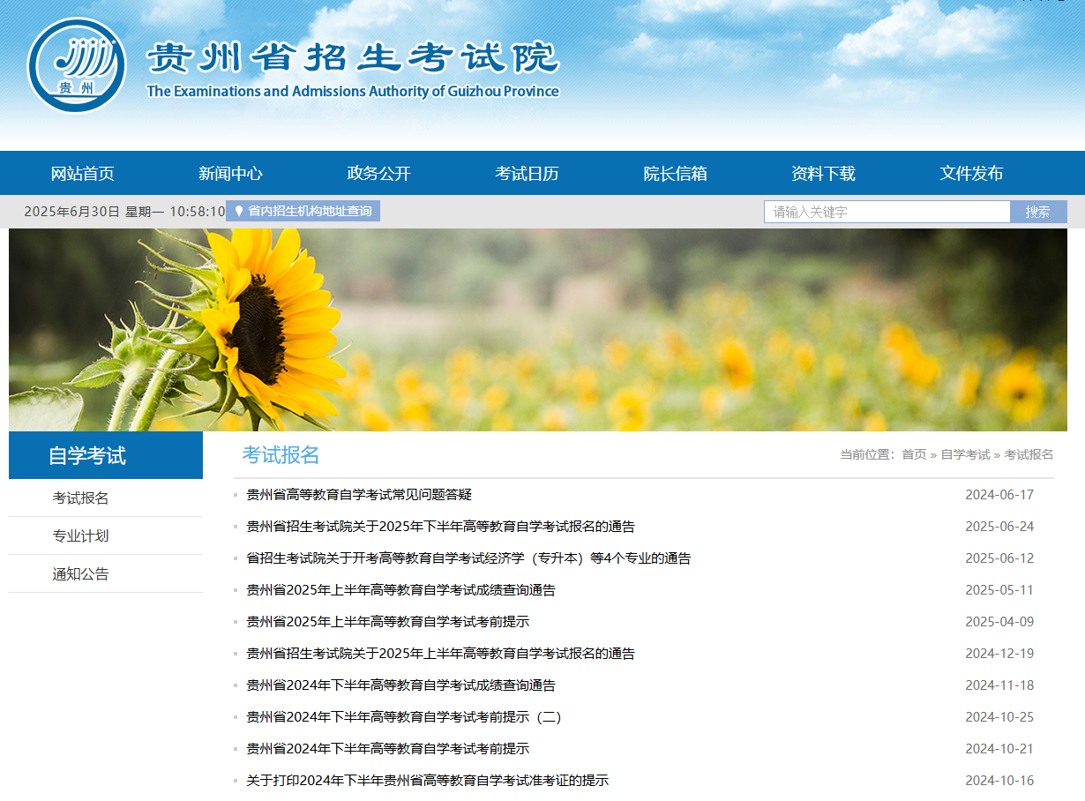
Task: Open 省内招生机构地址查询 link
Action: click(310, 212)
